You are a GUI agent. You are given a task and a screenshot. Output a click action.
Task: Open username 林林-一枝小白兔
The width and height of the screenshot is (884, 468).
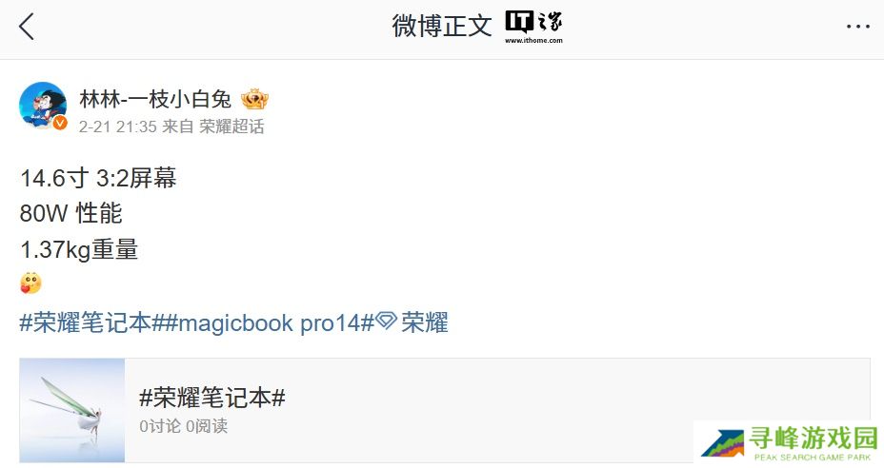(155, 99)
